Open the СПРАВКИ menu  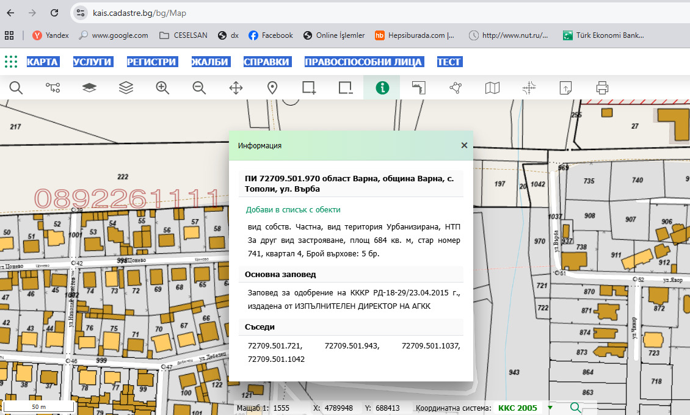tap(266, 62)
